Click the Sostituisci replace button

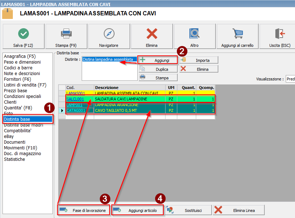188,210
